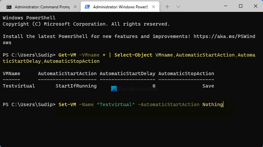Click the Get-VM command text
Image resolution: width=263 pixels, height=147 pixels.
click(x=67, y=55)
